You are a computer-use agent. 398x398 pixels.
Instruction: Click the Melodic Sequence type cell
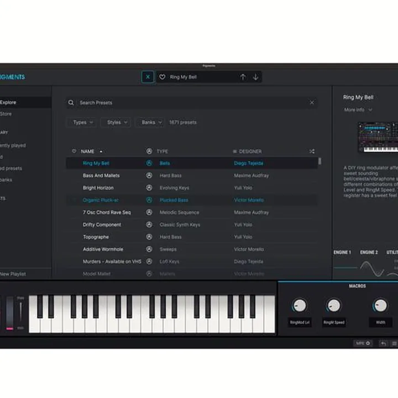pyautogui.click(x=179, y=212)
